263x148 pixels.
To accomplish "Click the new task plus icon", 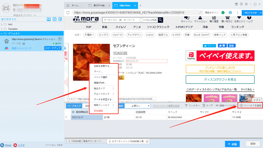I will [x=55, y=19].
